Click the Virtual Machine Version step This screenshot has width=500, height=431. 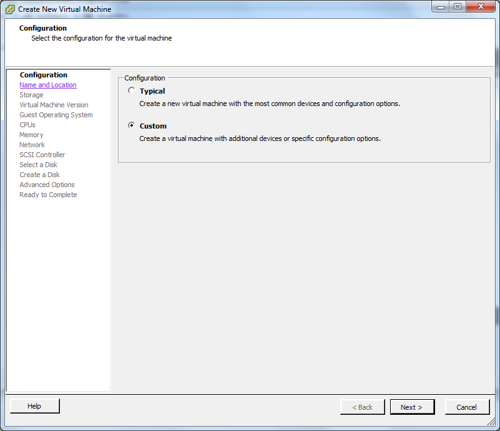(54, 105)
